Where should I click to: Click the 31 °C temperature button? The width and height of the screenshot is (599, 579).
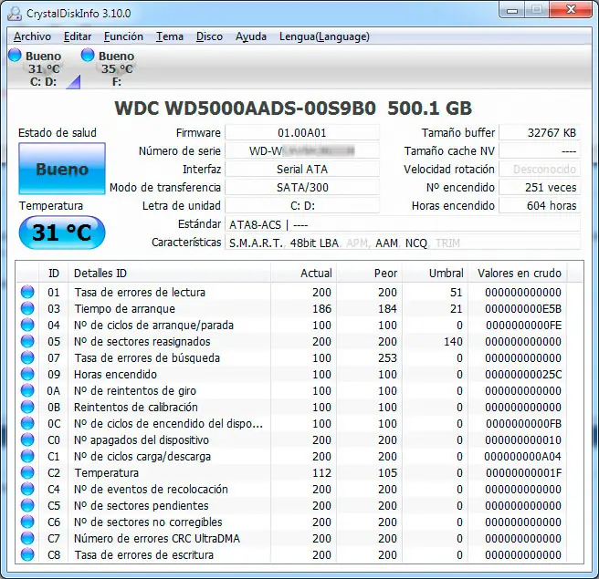[62, 233]
